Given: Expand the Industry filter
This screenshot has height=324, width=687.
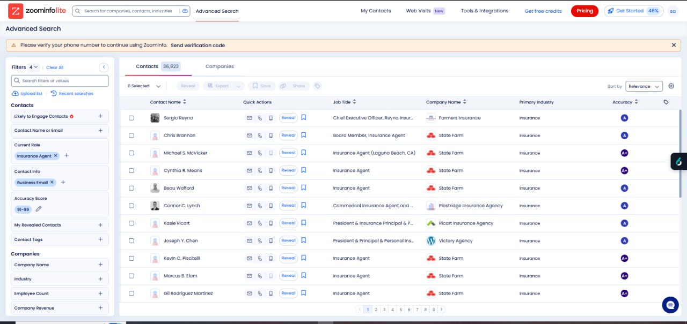Looking at the screenshot, I should pyautogui.click(x=100, y=279).
